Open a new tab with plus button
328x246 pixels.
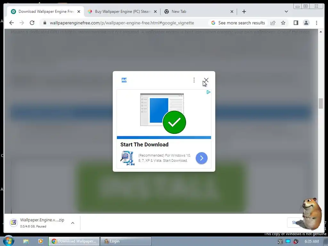[x=244, y=12]
